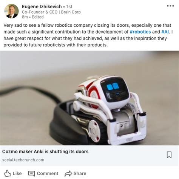
Task: Open article titled Cozmo maker Anki shutting doors
Action: tap(45, 151)
